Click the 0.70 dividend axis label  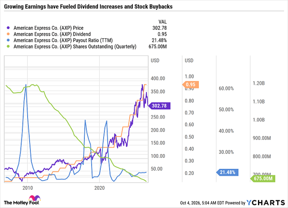189,113
